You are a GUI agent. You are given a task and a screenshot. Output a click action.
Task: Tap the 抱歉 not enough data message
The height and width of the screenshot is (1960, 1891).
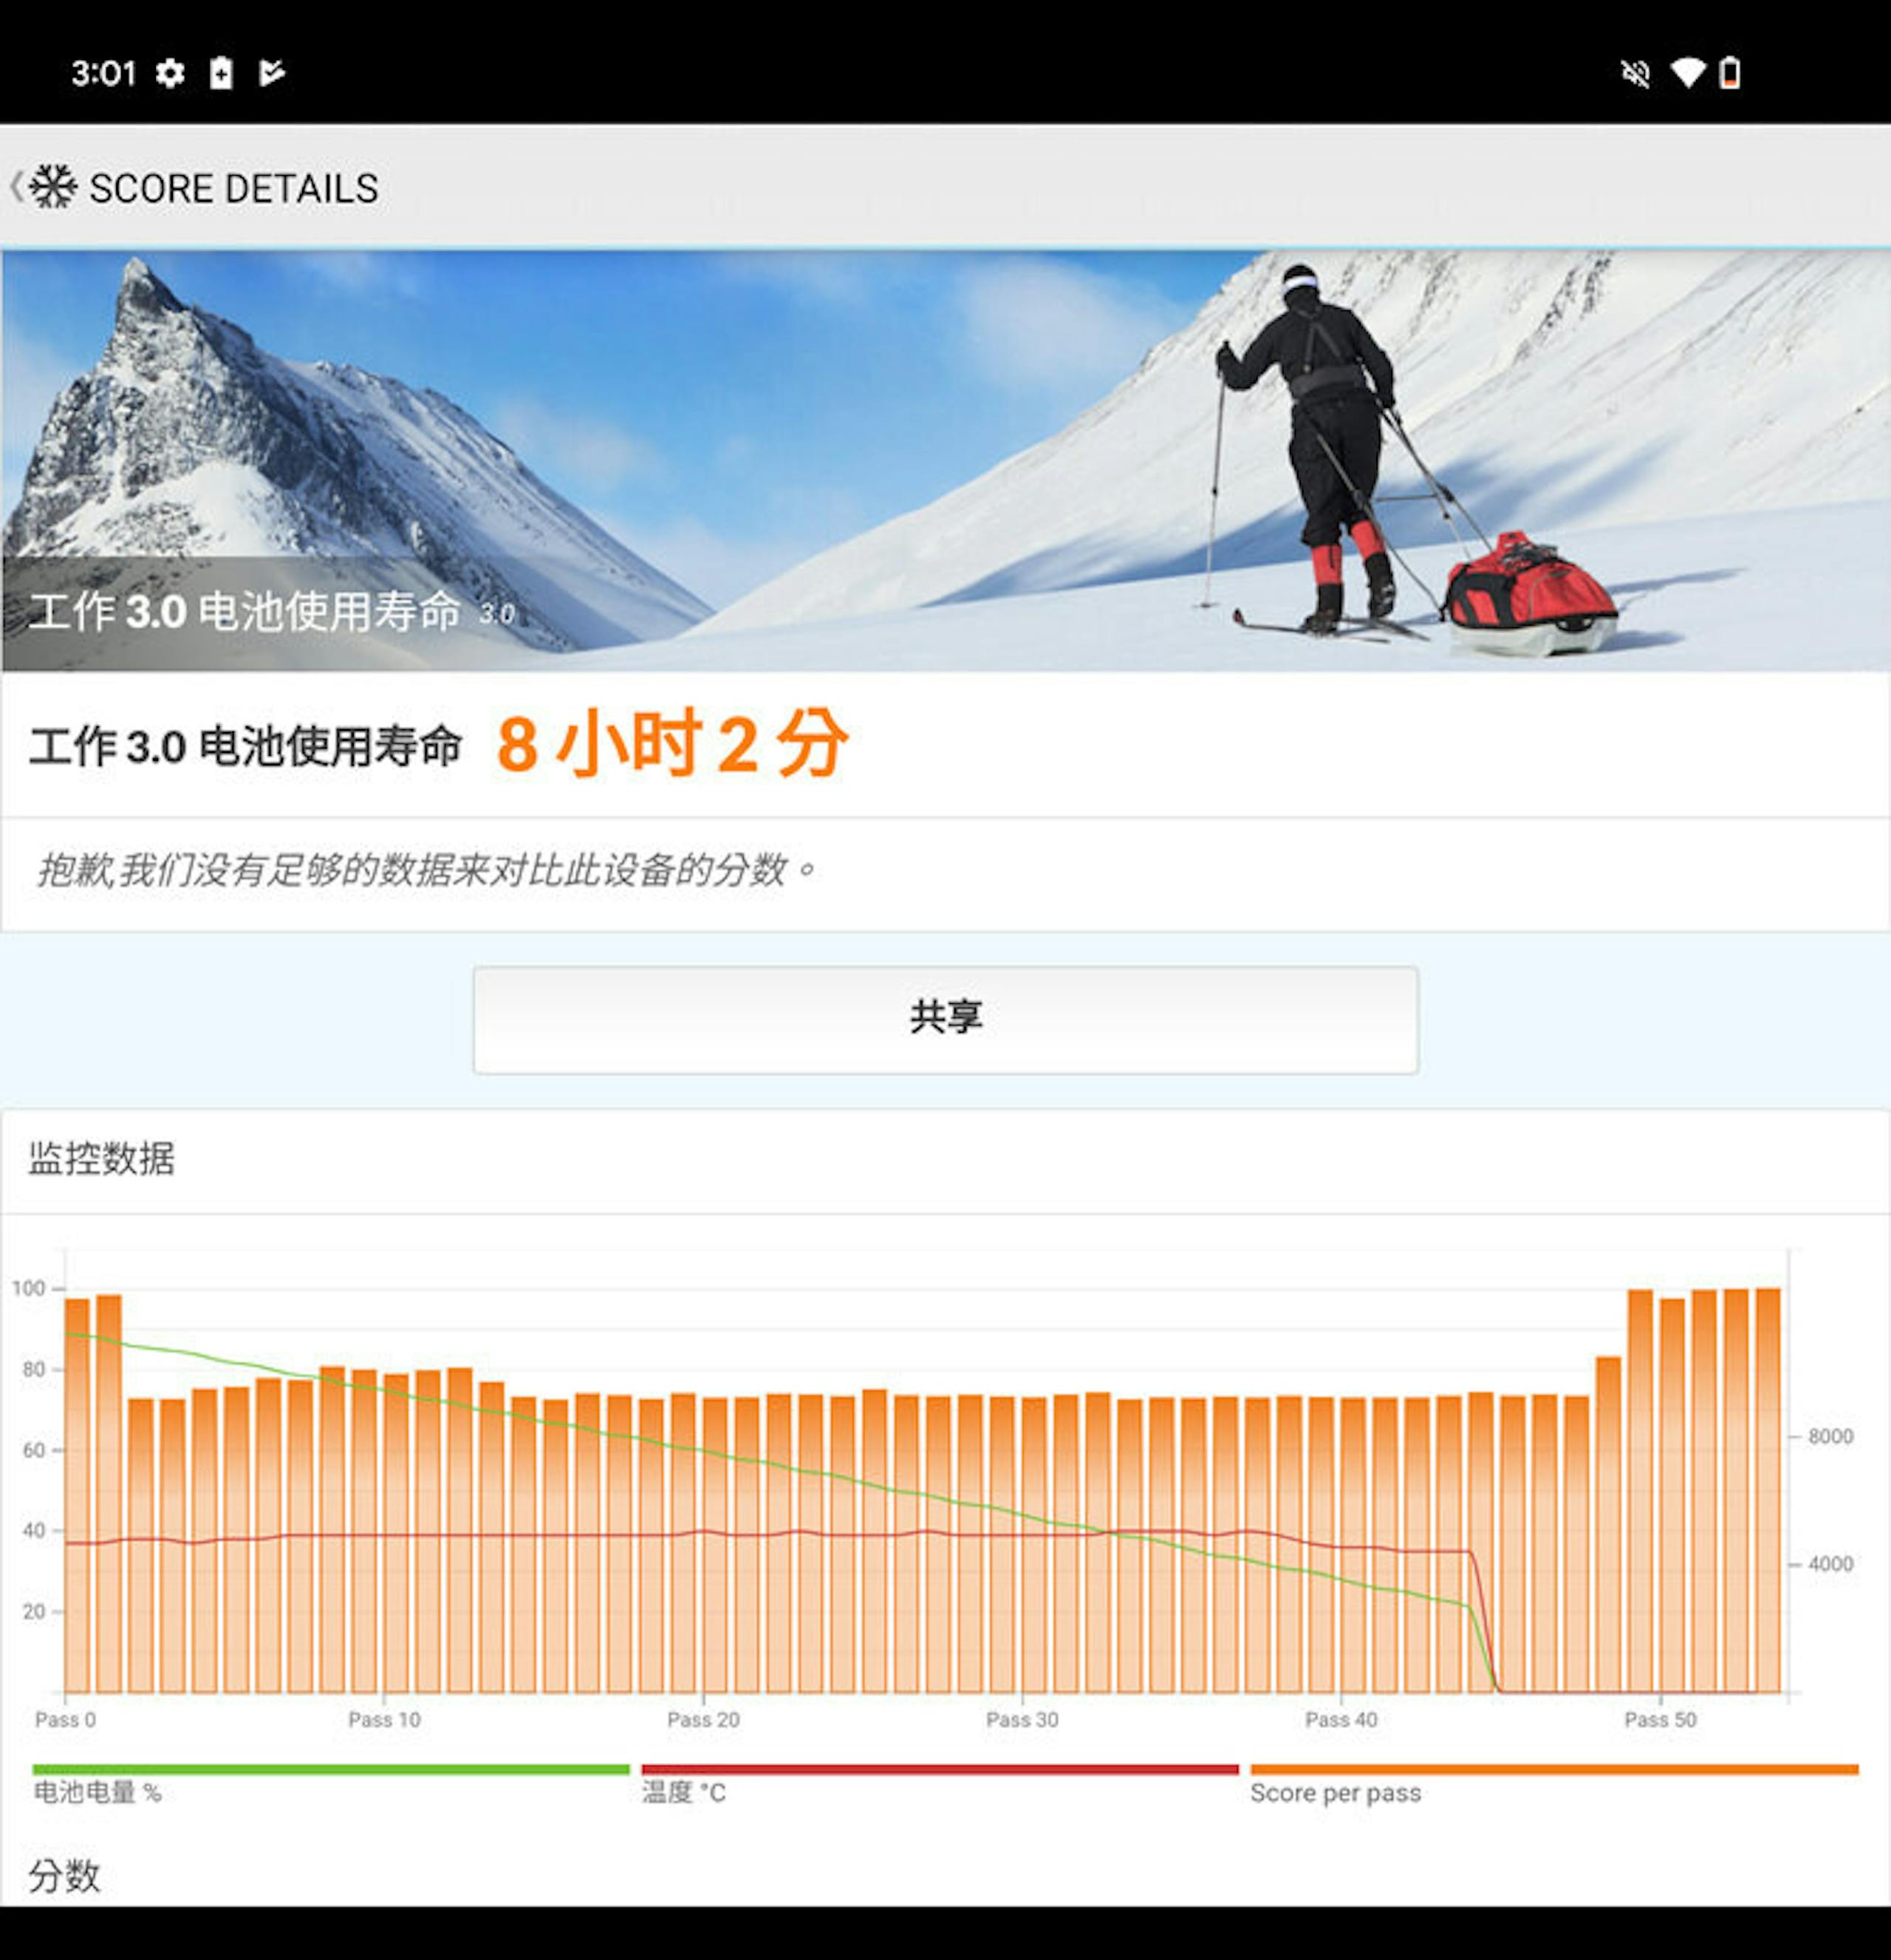(x=427, y=870)
